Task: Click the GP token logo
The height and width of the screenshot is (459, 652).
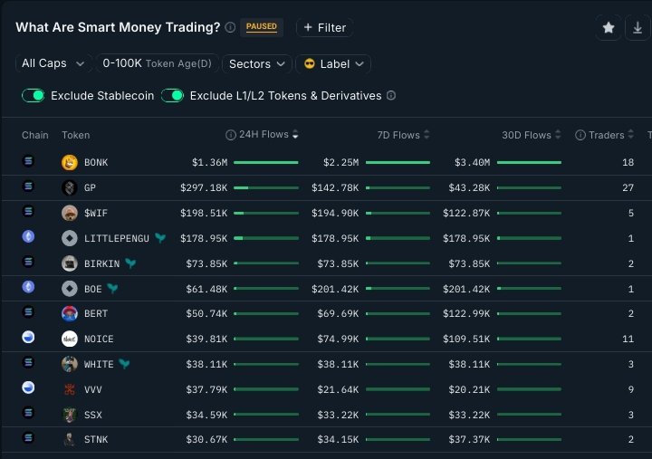Action: click(x=70, y=187)
